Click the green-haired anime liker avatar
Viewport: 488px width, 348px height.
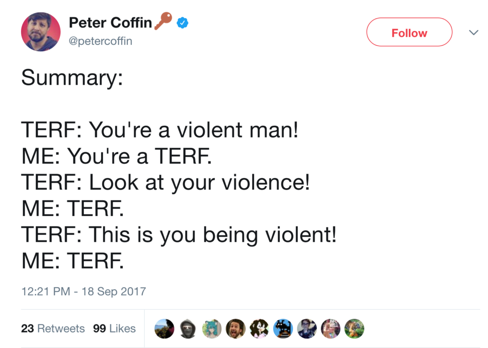(x=212, y=328)
